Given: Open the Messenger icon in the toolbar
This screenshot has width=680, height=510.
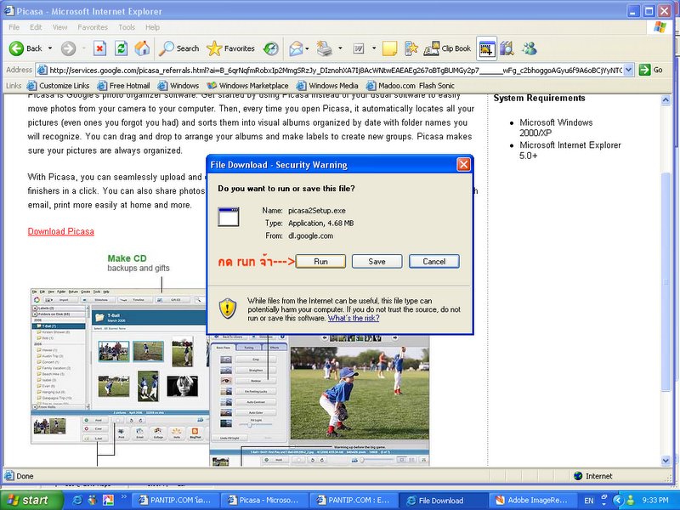Looking at the screenshot, I should (529, 48).
